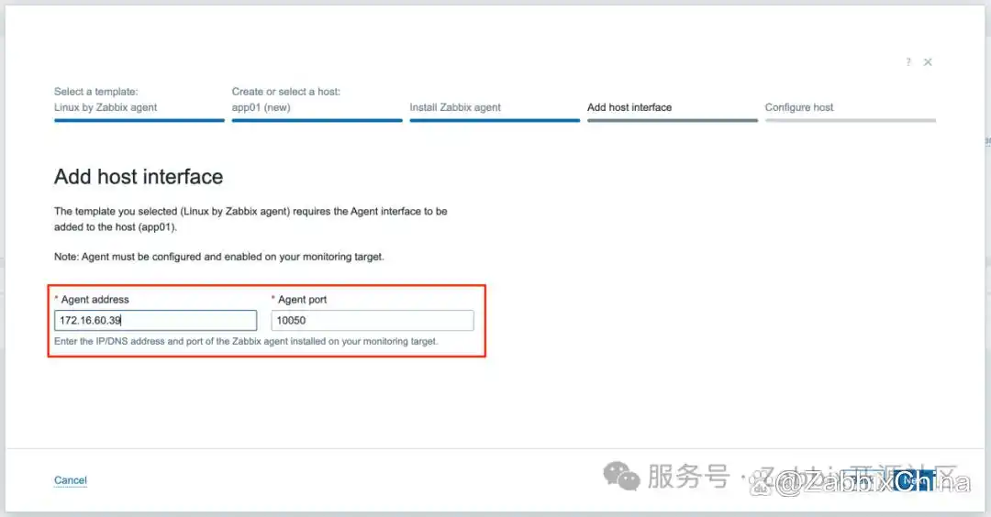Screen dimensions: 991x517
Task: Click the Agent port field showing 10050
Action: point(373,320)
